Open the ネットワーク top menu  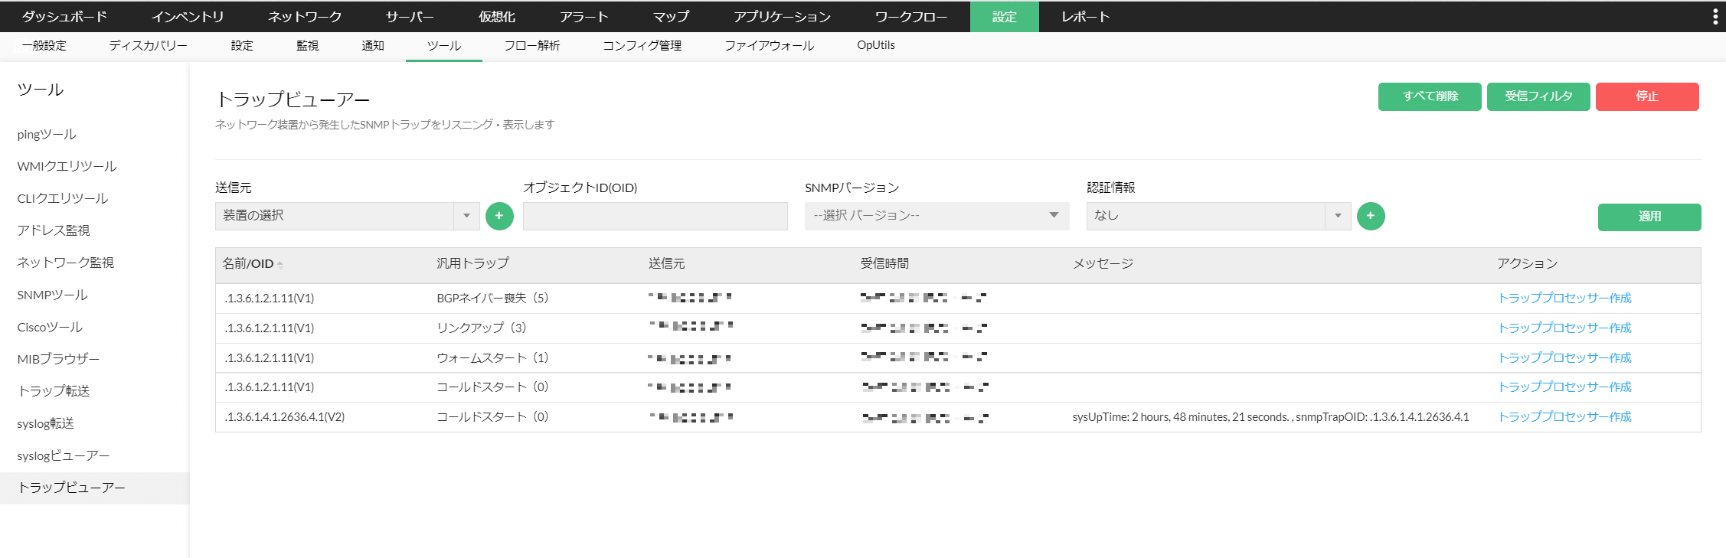305,17
